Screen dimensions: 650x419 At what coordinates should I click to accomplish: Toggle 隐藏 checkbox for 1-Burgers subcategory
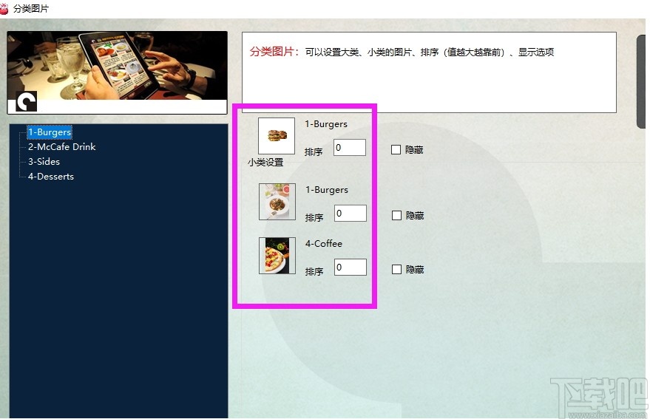click(x=396, y=216)
